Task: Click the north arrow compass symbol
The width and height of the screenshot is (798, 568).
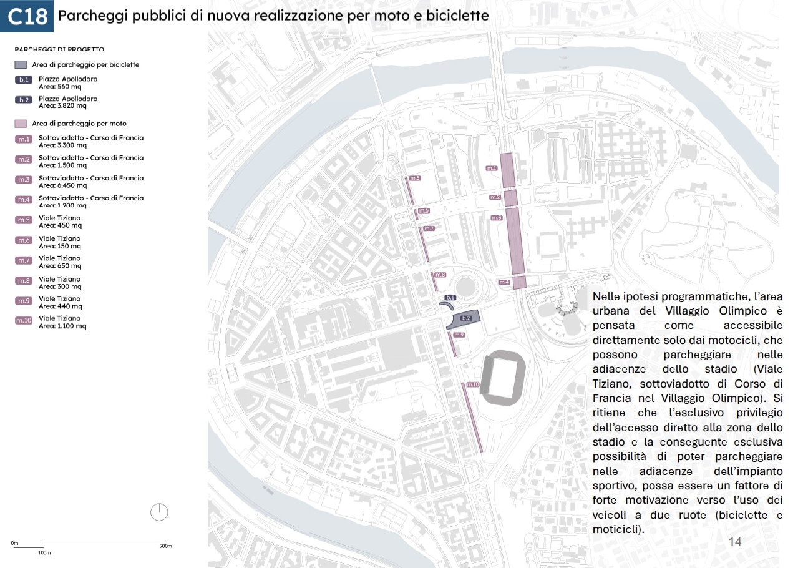Action: pos(159,512)
